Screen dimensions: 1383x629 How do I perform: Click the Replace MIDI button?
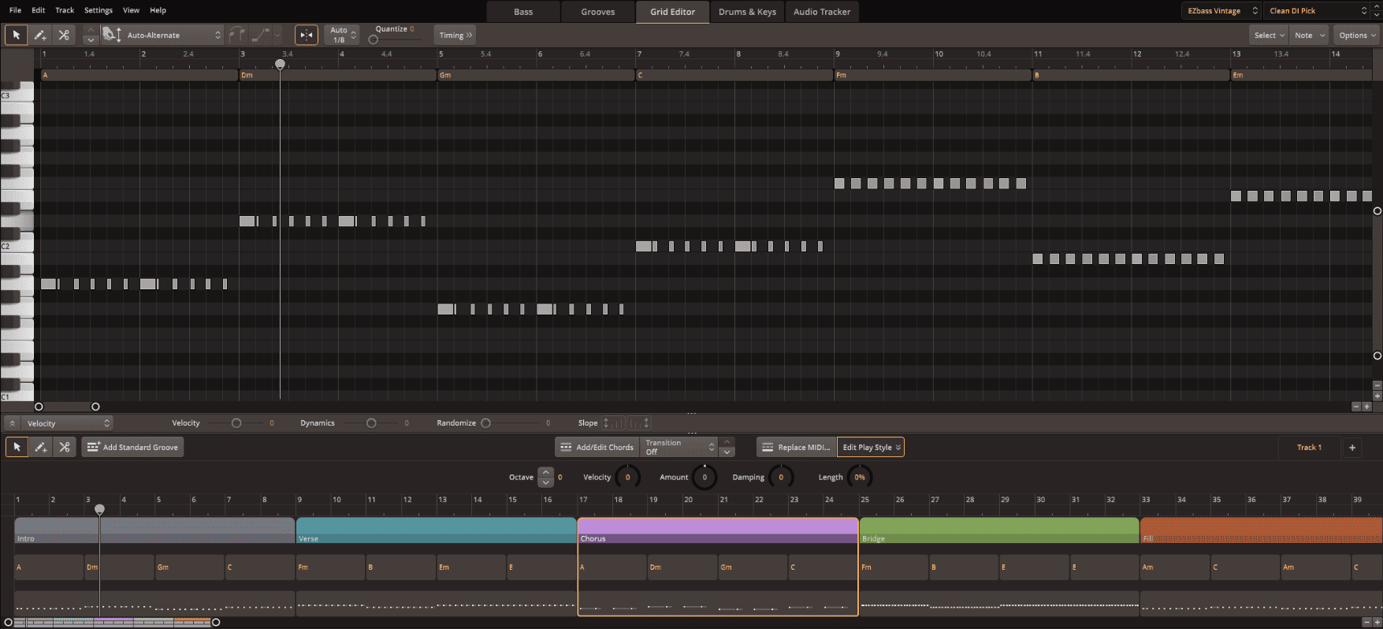click(796, 447)
